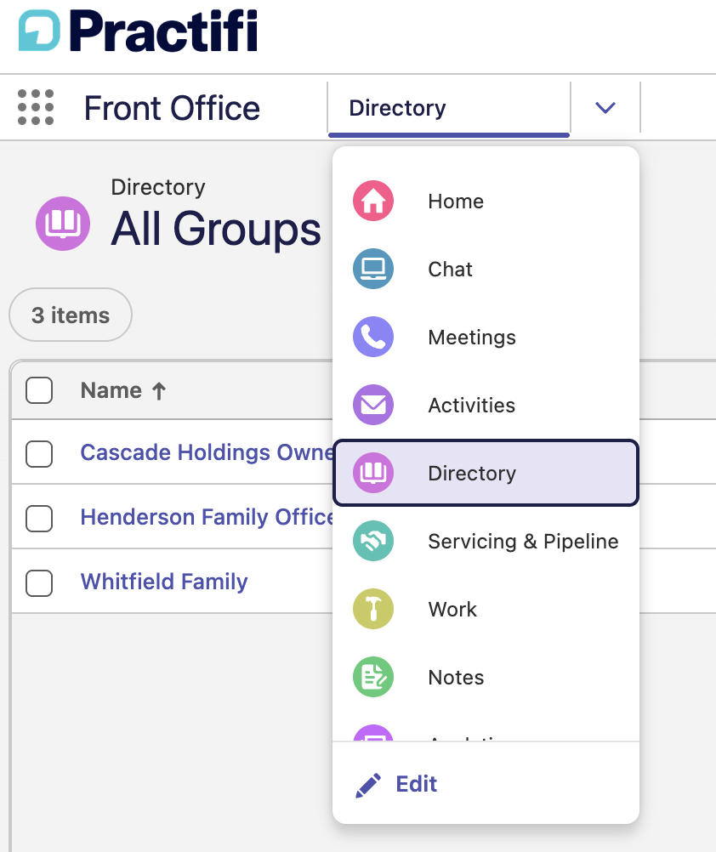Click the Directory navigation tab
The image size is (716, 852).
pyautogui.click(x=449, y=108)
